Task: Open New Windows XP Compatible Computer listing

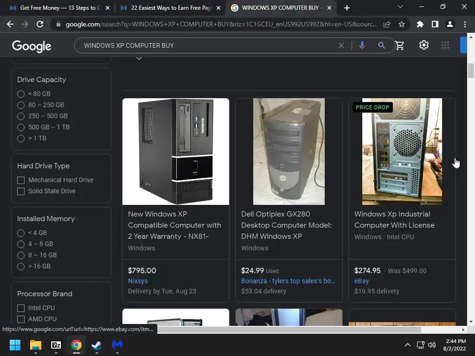Action: [x=174, y=225]
